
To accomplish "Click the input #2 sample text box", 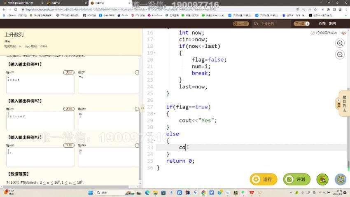I will point(40,121).
